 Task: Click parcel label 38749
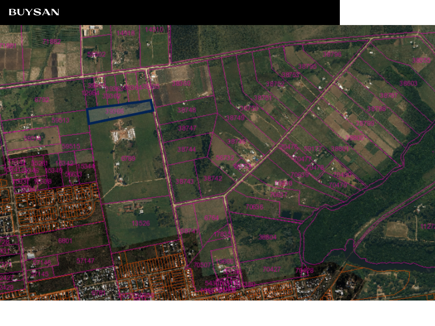235,118
